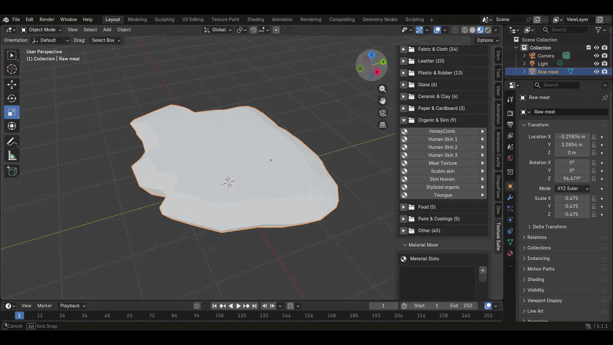Open the Geometry Nodes workspace tab
The width and height of the screenshot is (613, 345).
tap(380, 20)
